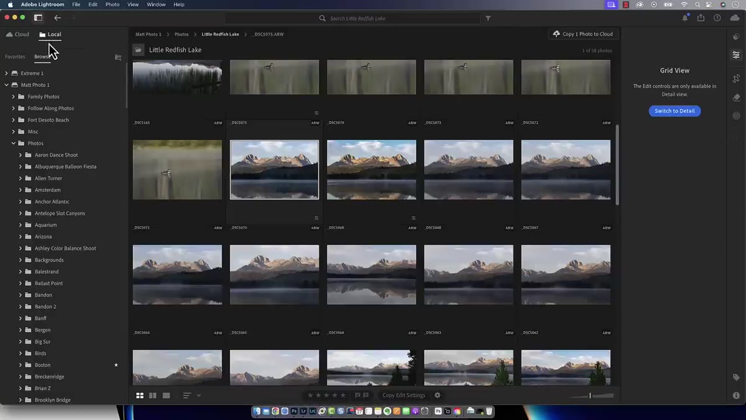746x420 pixels.
Task: Select the Brooklyn Bridge folder
Action: point(53,400)
